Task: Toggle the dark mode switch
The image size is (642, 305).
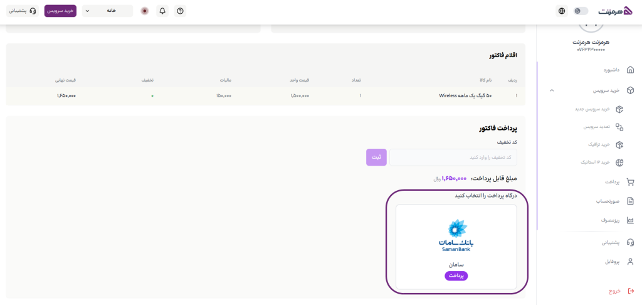Action: 581,11
